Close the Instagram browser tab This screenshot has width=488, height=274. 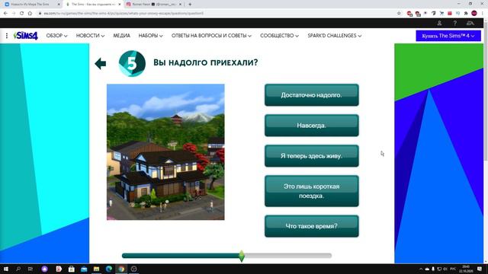pyautogui.click(x=180, y=5)
